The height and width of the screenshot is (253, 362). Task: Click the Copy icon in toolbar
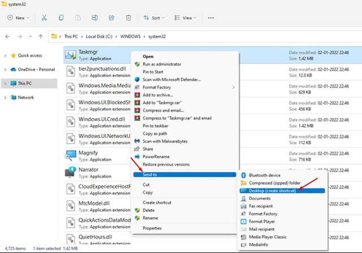61,18
